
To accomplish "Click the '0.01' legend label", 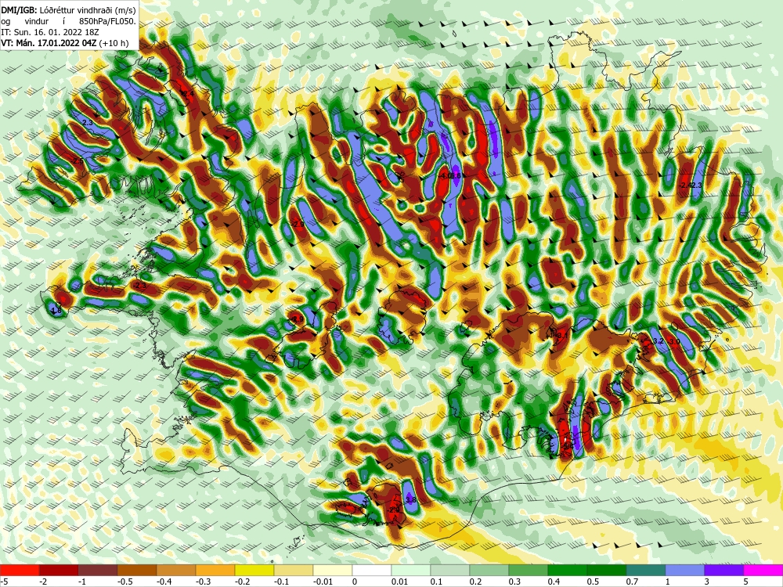I will 399,582.
